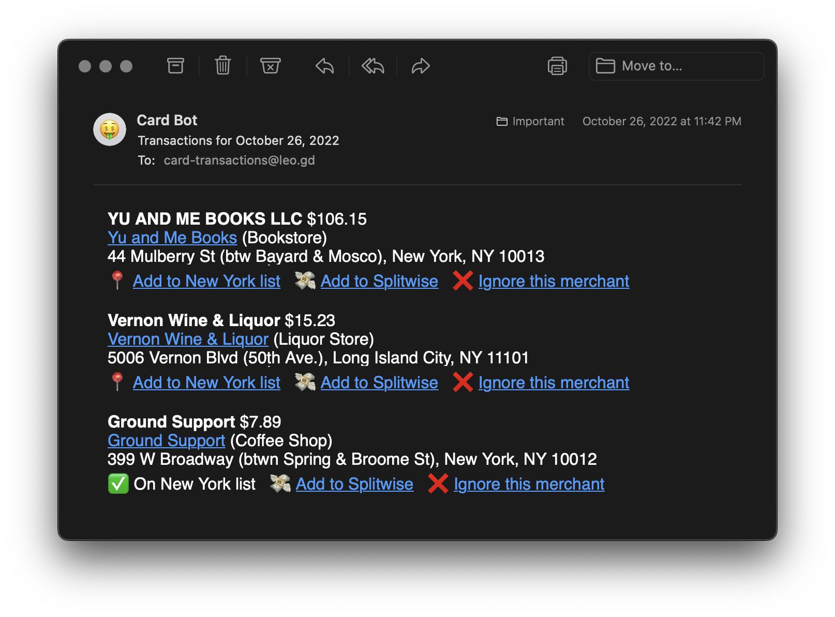Screen dimensions: 835x617
Task: Ignore the Ground Support merchant
Action: [x=529, y=484]
